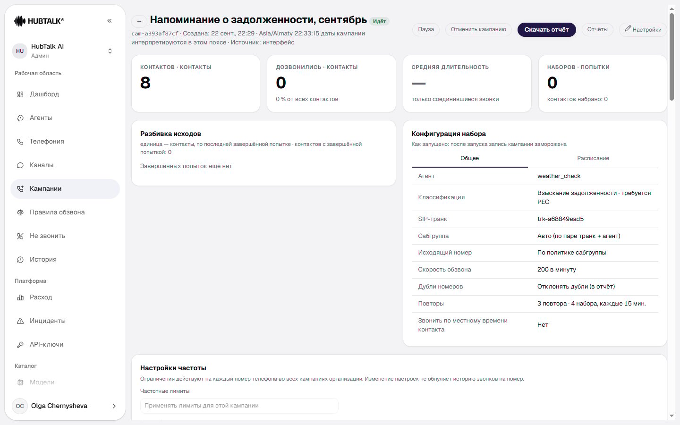Click the Идёт status badge
The image size is (680, 425).
pyautogui.click(x=379, y=21)
